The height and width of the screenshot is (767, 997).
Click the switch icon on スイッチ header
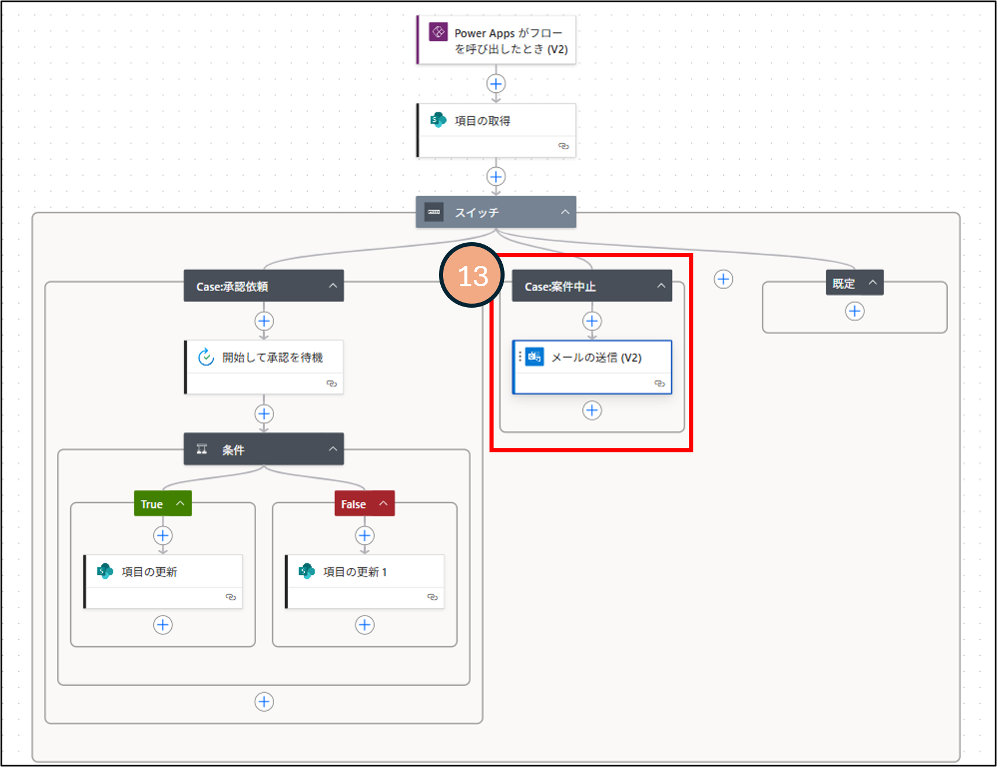[434, 212]
